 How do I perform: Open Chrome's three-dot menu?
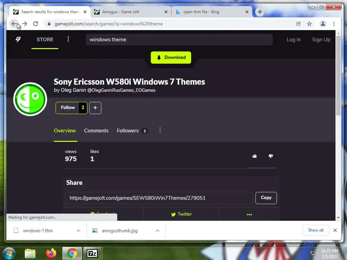pyautogui.click(x=334, y=24)
